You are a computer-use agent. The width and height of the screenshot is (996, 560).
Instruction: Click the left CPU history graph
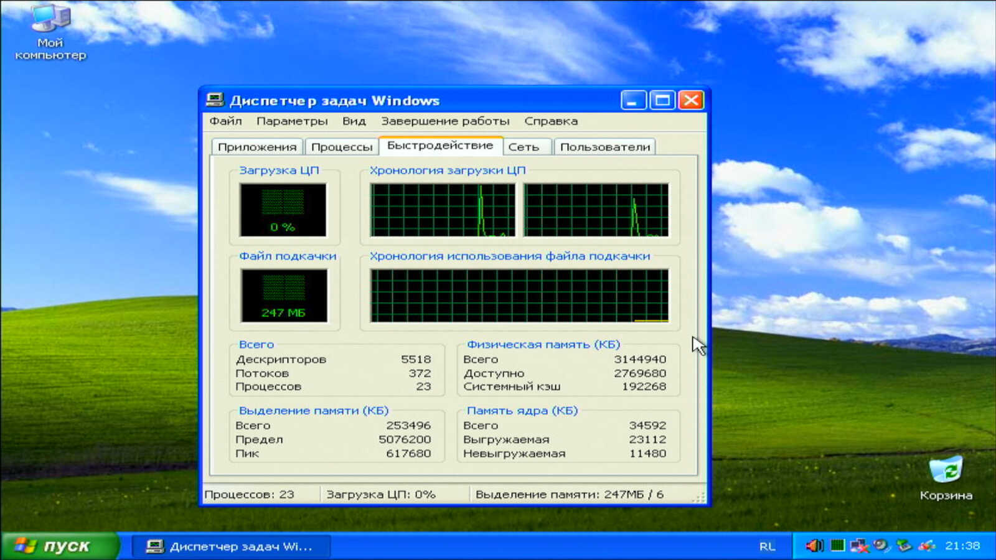pos(443,210)
